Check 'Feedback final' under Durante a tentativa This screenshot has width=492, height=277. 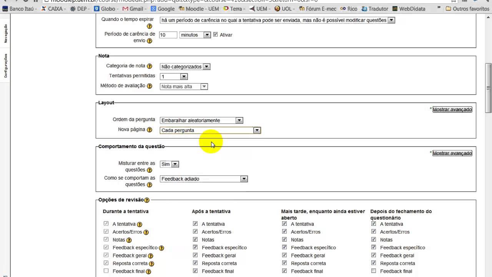pyautogui.click(x=106, y=271)
